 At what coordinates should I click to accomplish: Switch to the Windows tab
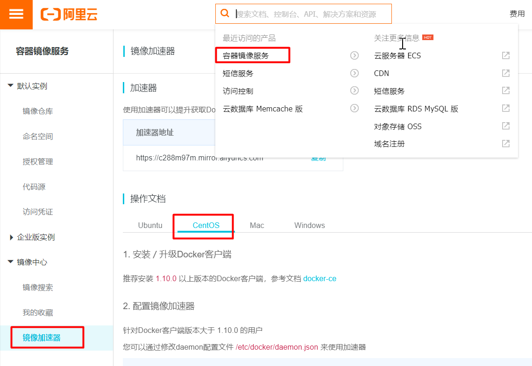(309, 226)
